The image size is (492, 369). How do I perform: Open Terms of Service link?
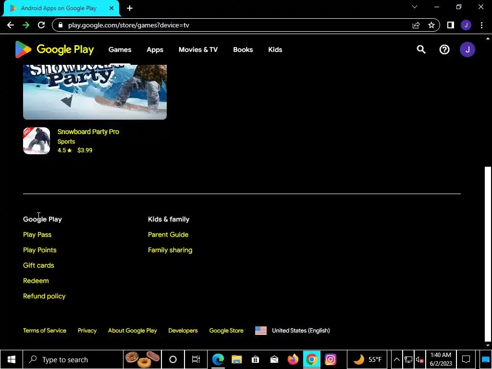click(45, 331)
